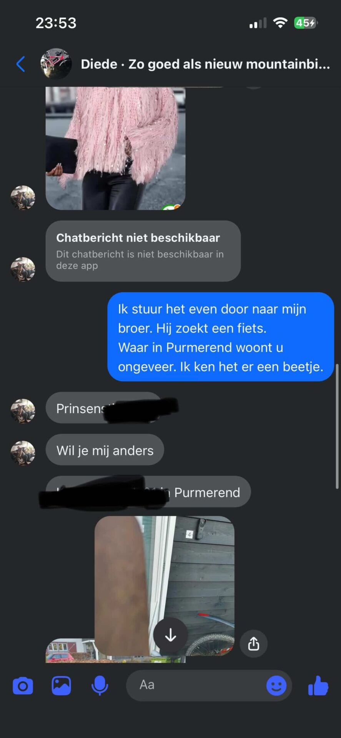Open conversation title Diede mountainbike listing

pyautogui.click(x=205, y=64)
